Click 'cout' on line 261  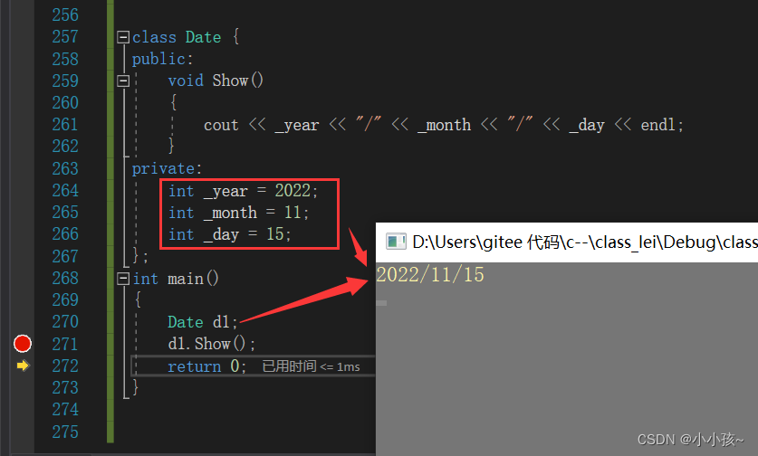point(221,125)
